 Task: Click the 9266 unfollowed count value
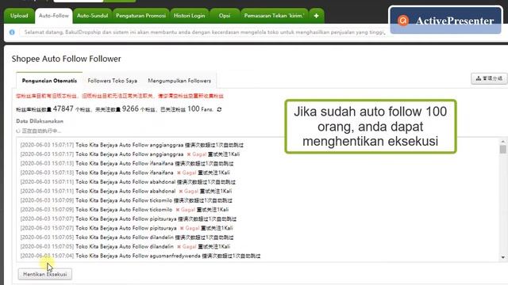tap(130, 109)
